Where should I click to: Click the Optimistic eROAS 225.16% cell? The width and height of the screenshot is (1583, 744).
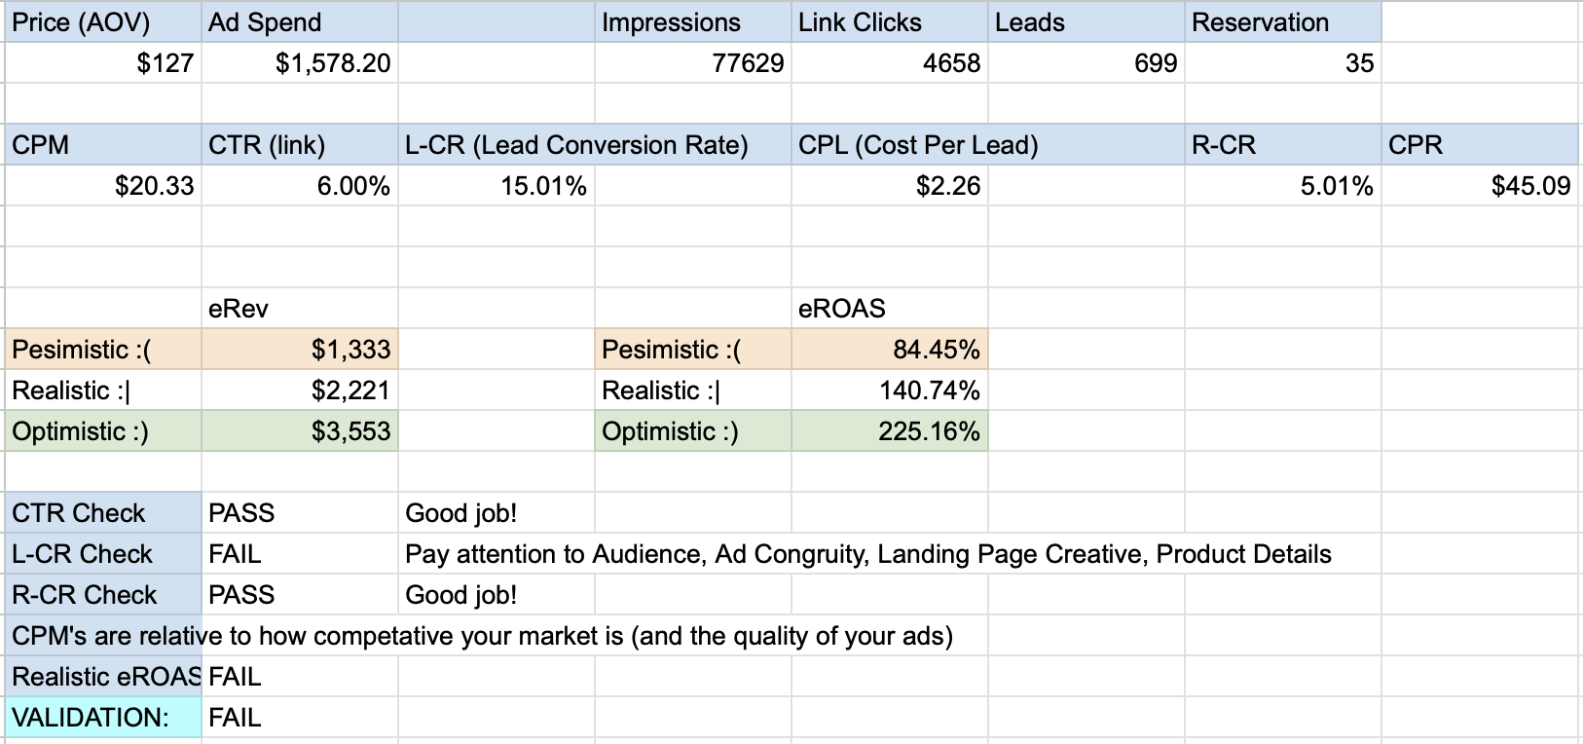click(890, 431)
